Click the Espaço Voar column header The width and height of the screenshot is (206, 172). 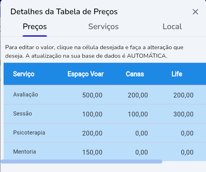(x=85, y=74)
